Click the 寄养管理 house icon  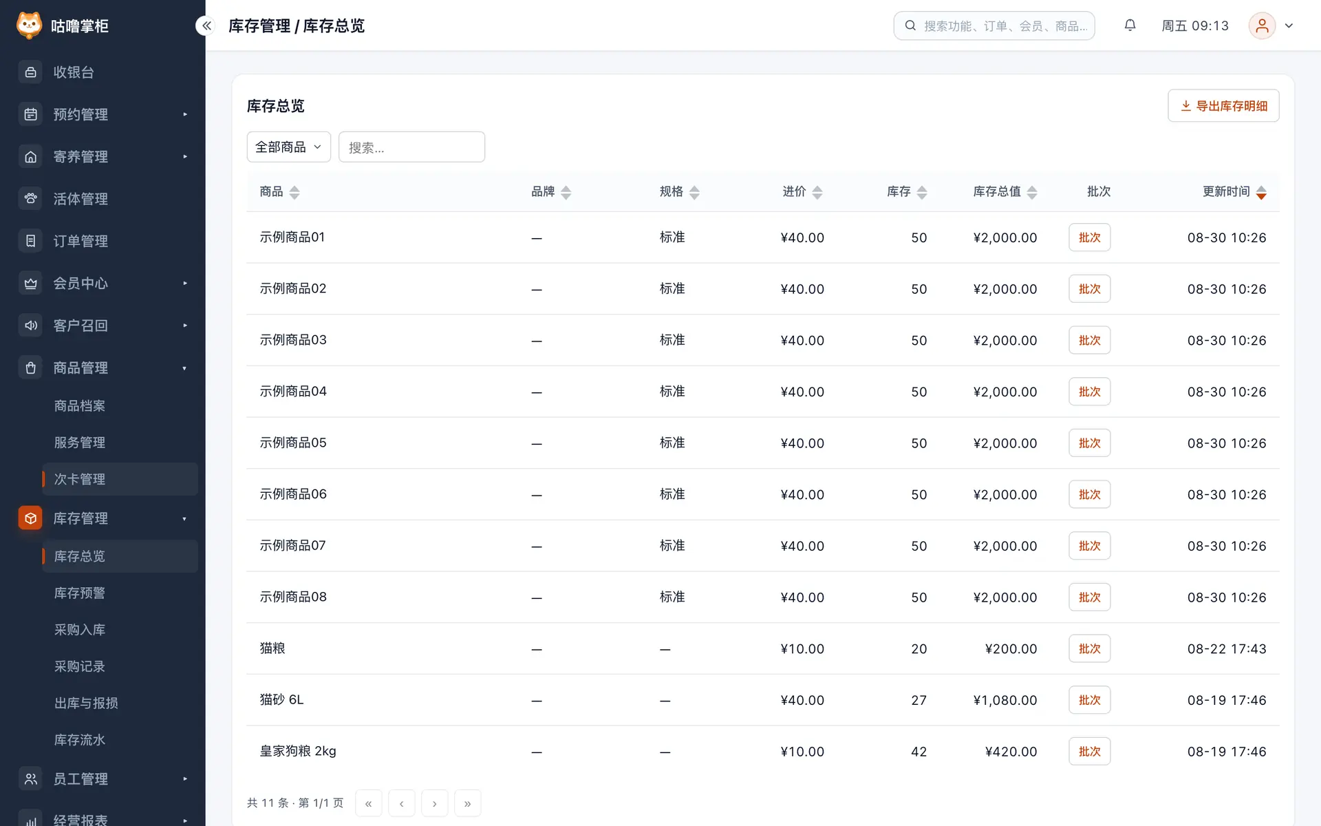[x=30, y=157]
